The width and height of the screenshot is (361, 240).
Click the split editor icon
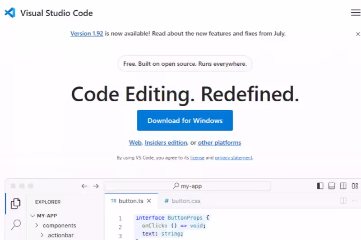tap(343, 200)
